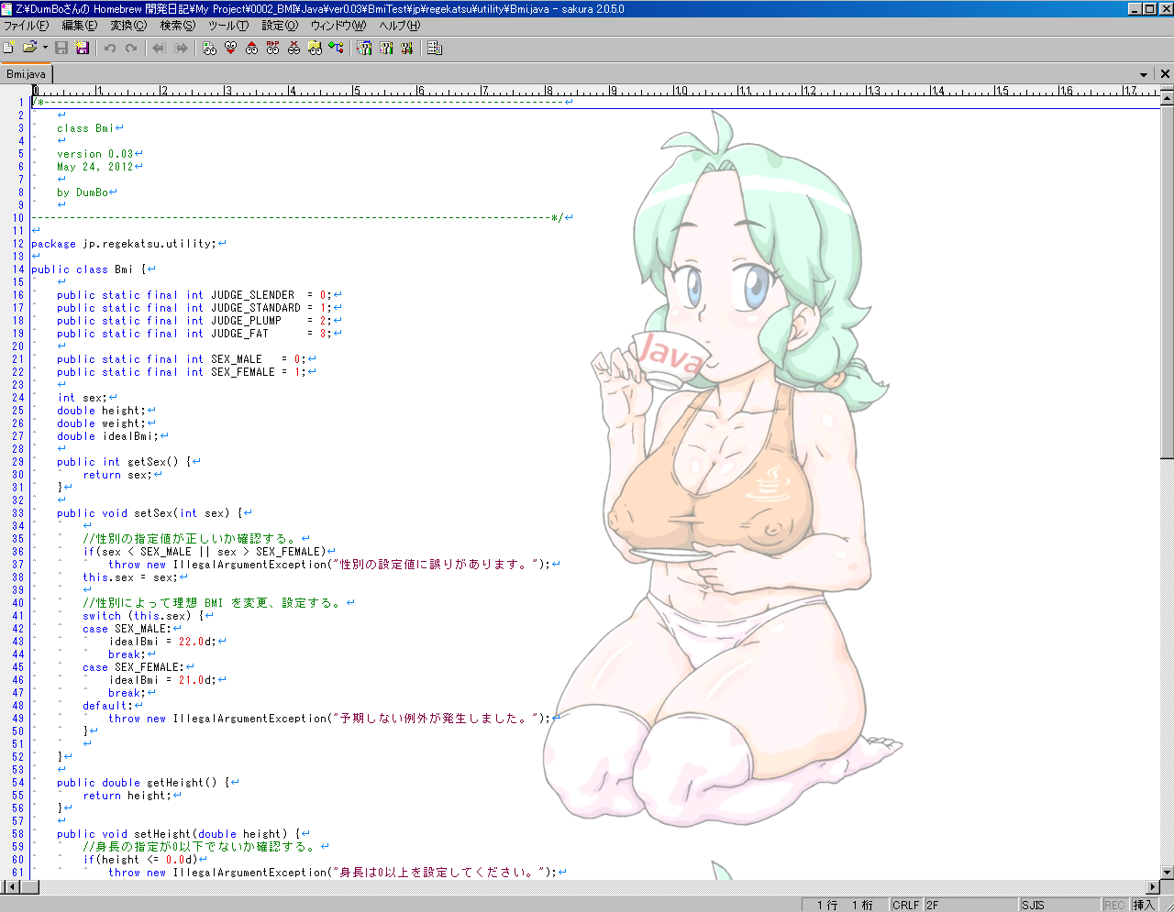Open the ツール(T) menu
The image size is (1174, 912).
pyautogui.click(x=228, y=26)
